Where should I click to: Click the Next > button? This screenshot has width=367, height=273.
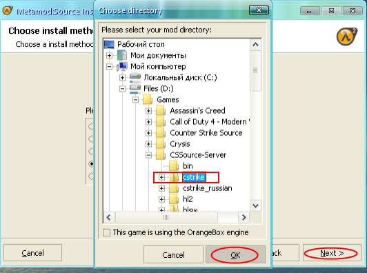332,253
